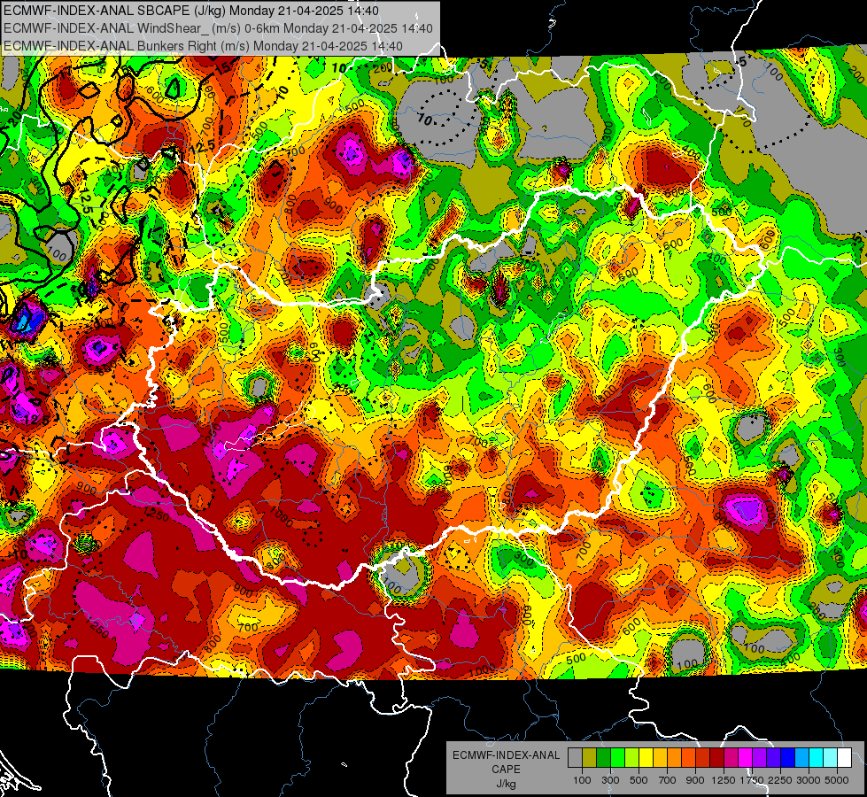Click the 100 legend scale value
The height and width of the screenshot is (797, 867).
582,780
